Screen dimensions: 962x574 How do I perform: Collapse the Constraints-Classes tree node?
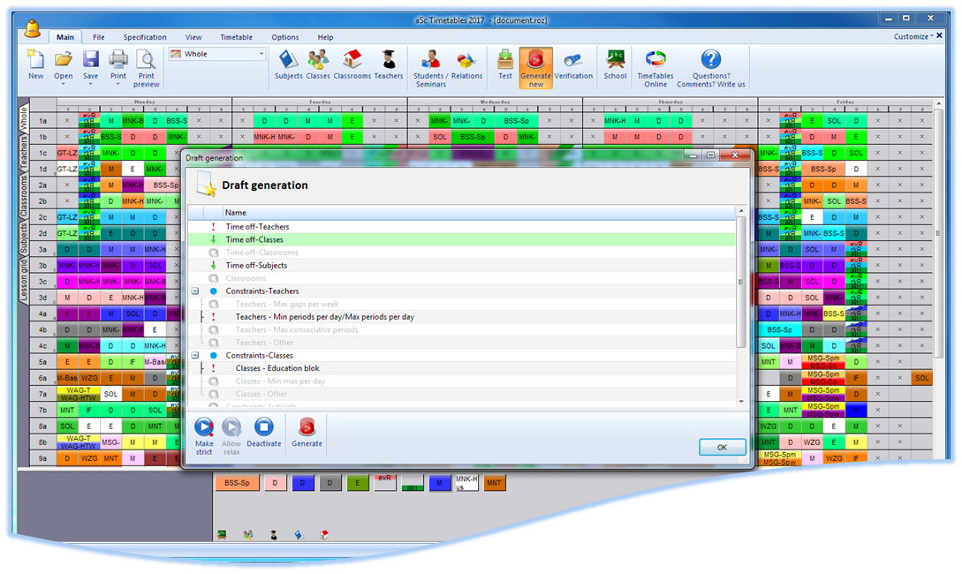pyautogui.click(x=195, y=356)
